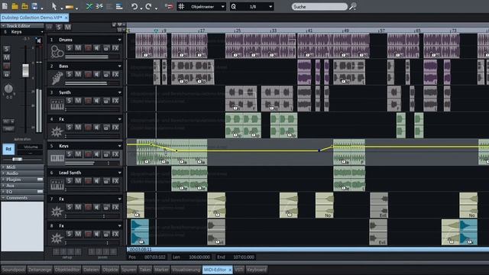Click the Suche search field

click(x=319, y=7)
